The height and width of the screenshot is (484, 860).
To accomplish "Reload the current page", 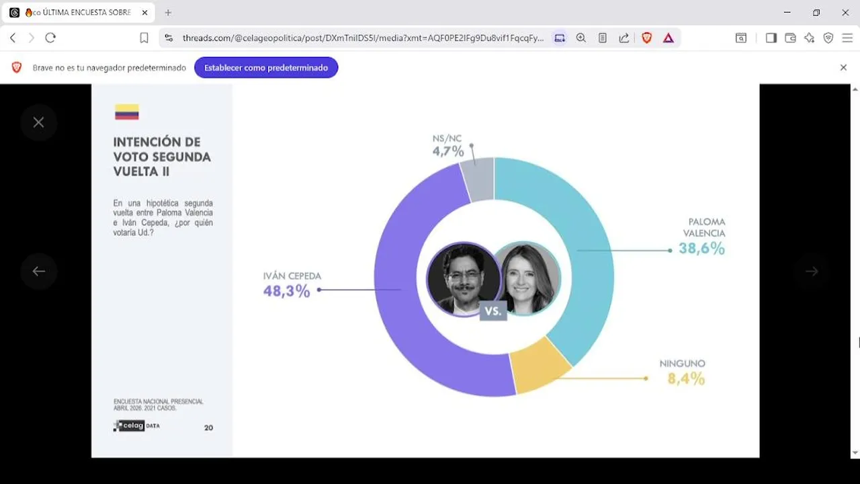I will point(50,38).
